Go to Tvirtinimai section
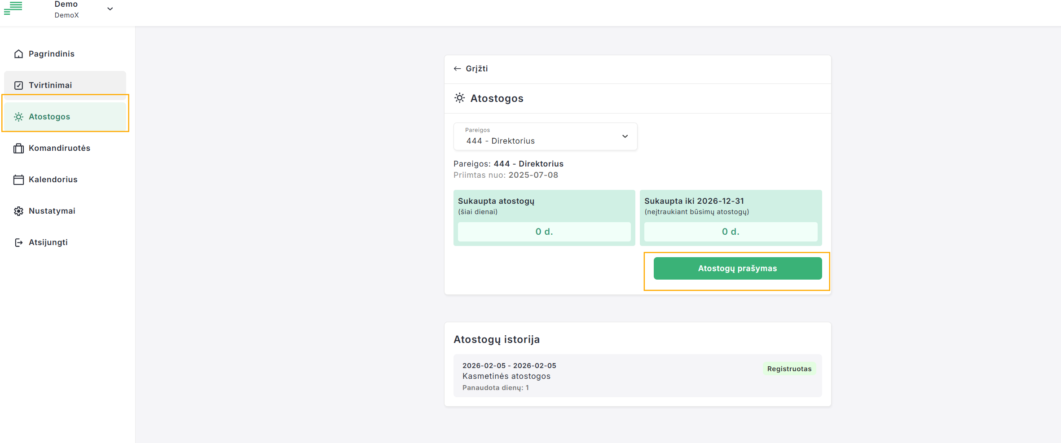This screenshot has width=1061, height=443. click(x=65, y=85)
